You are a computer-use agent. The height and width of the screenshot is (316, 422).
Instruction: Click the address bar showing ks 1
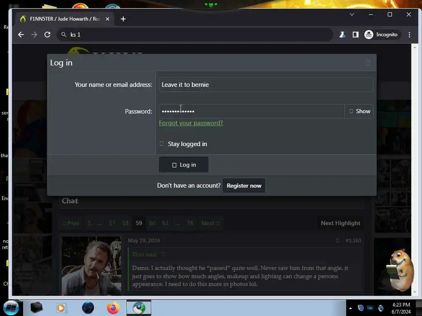coord(195,35)
